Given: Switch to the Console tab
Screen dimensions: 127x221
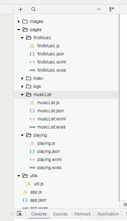Looking at the screenshot, I should [x=39, y=214].
